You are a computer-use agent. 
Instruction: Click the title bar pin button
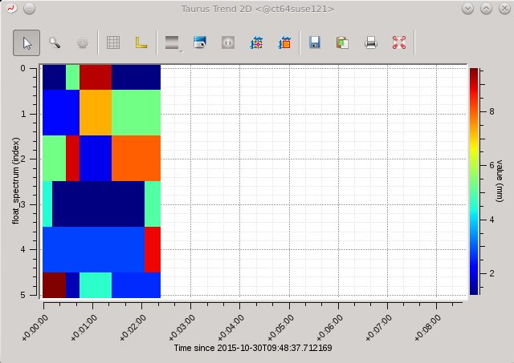coord(30,9)
